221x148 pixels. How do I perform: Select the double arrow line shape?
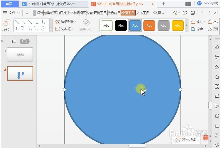click(x=30, y=22)
